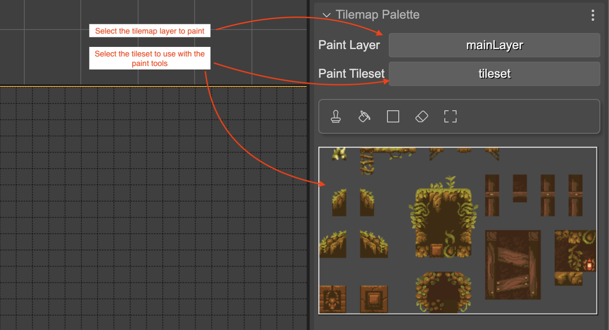Open the Tilemap Palette options menu
The width and height of the screenshot is (609, 330).
click(x=592, y=15)
